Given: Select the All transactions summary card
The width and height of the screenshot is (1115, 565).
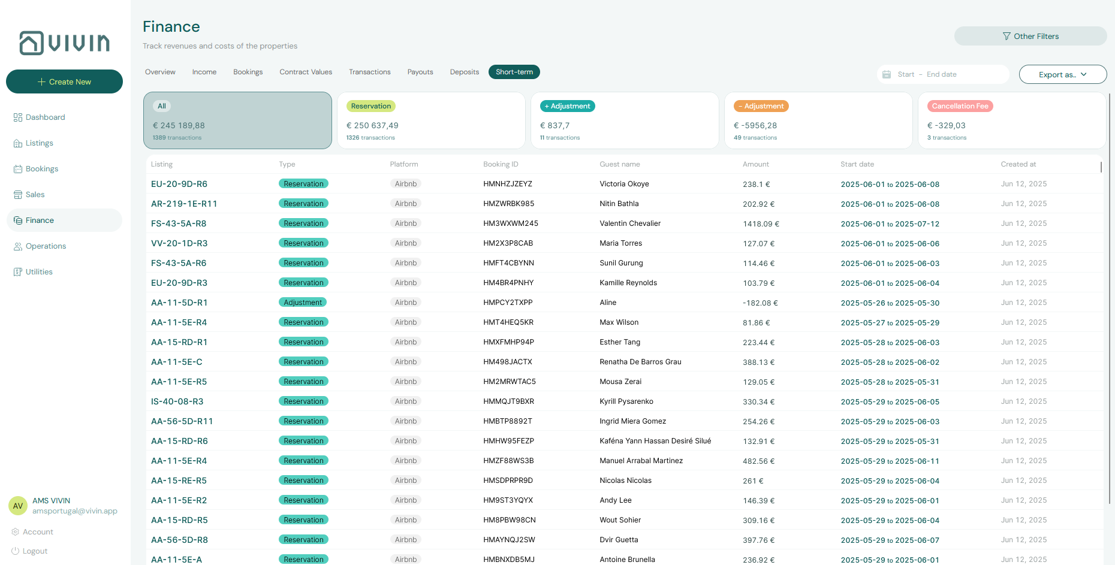Looking at the screenshot, I should 237,120.
